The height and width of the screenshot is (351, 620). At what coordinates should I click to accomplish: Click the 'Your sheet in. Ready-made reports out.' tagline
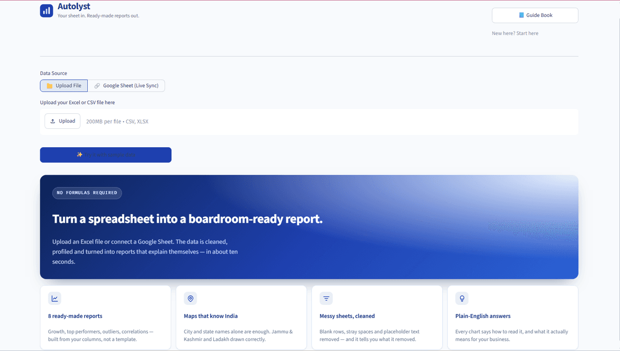pos(98,16)
